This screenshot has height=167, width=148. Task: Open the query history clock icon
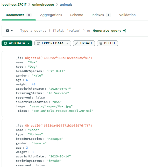pos(8,31)
